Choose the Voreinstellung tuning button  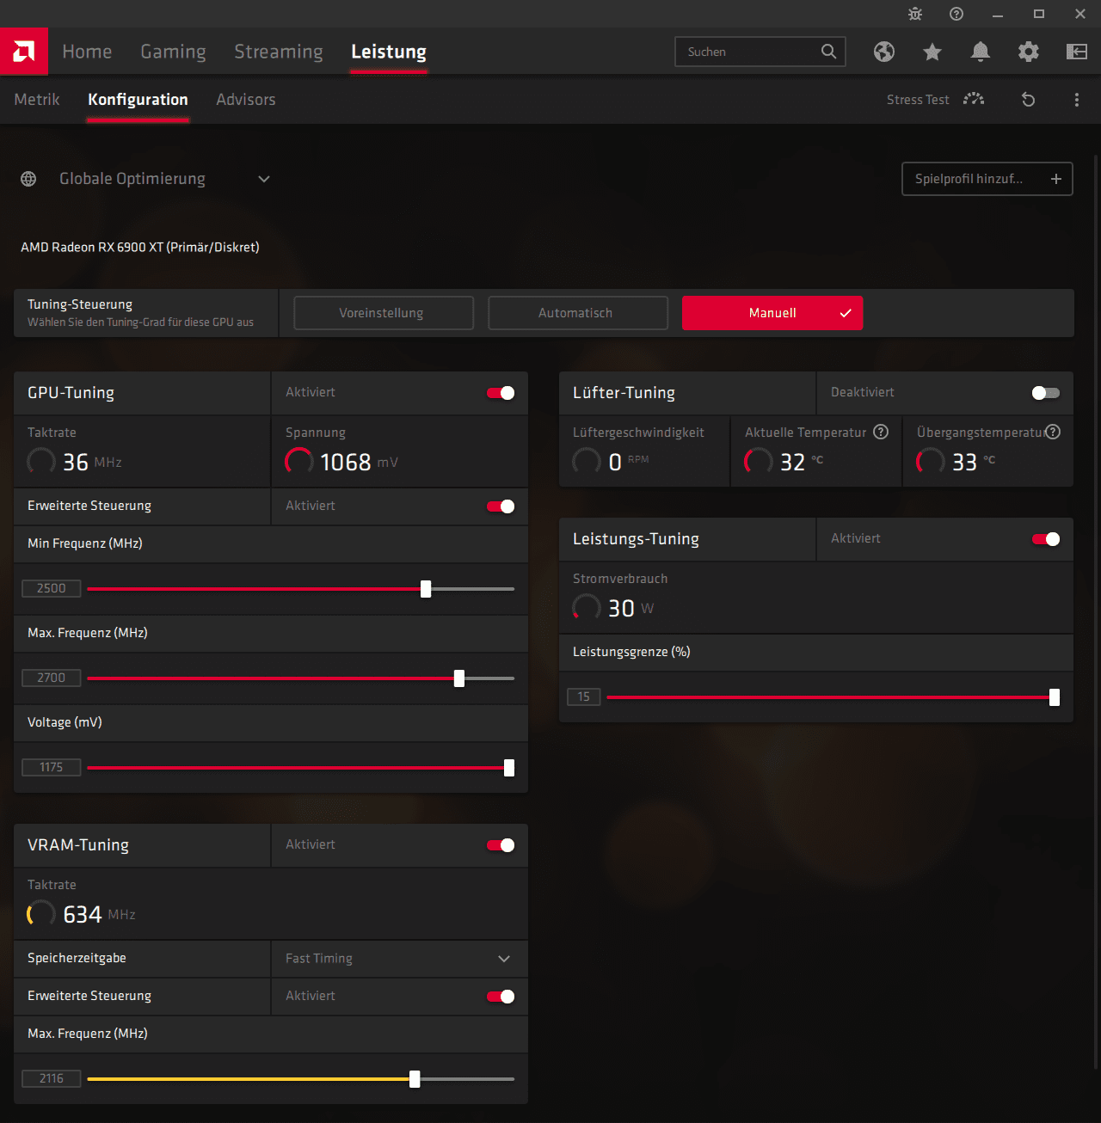coord(384,313)
